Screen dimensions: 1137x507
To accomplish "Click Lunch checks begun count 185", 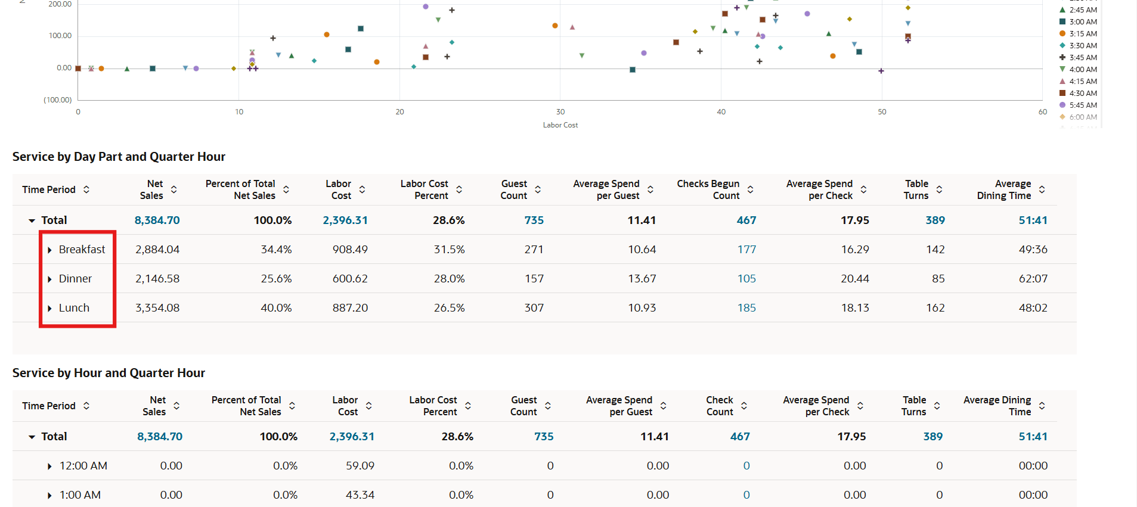I will pyautogui.click(x=746, y=308).
